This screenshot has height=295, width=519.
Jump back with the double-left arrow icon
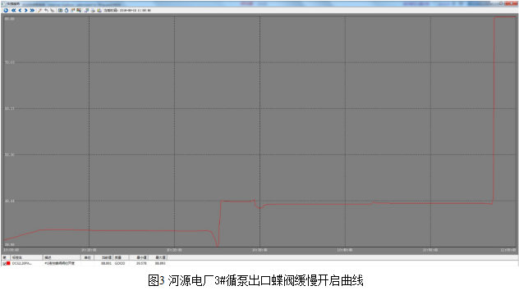pos(14,11)
